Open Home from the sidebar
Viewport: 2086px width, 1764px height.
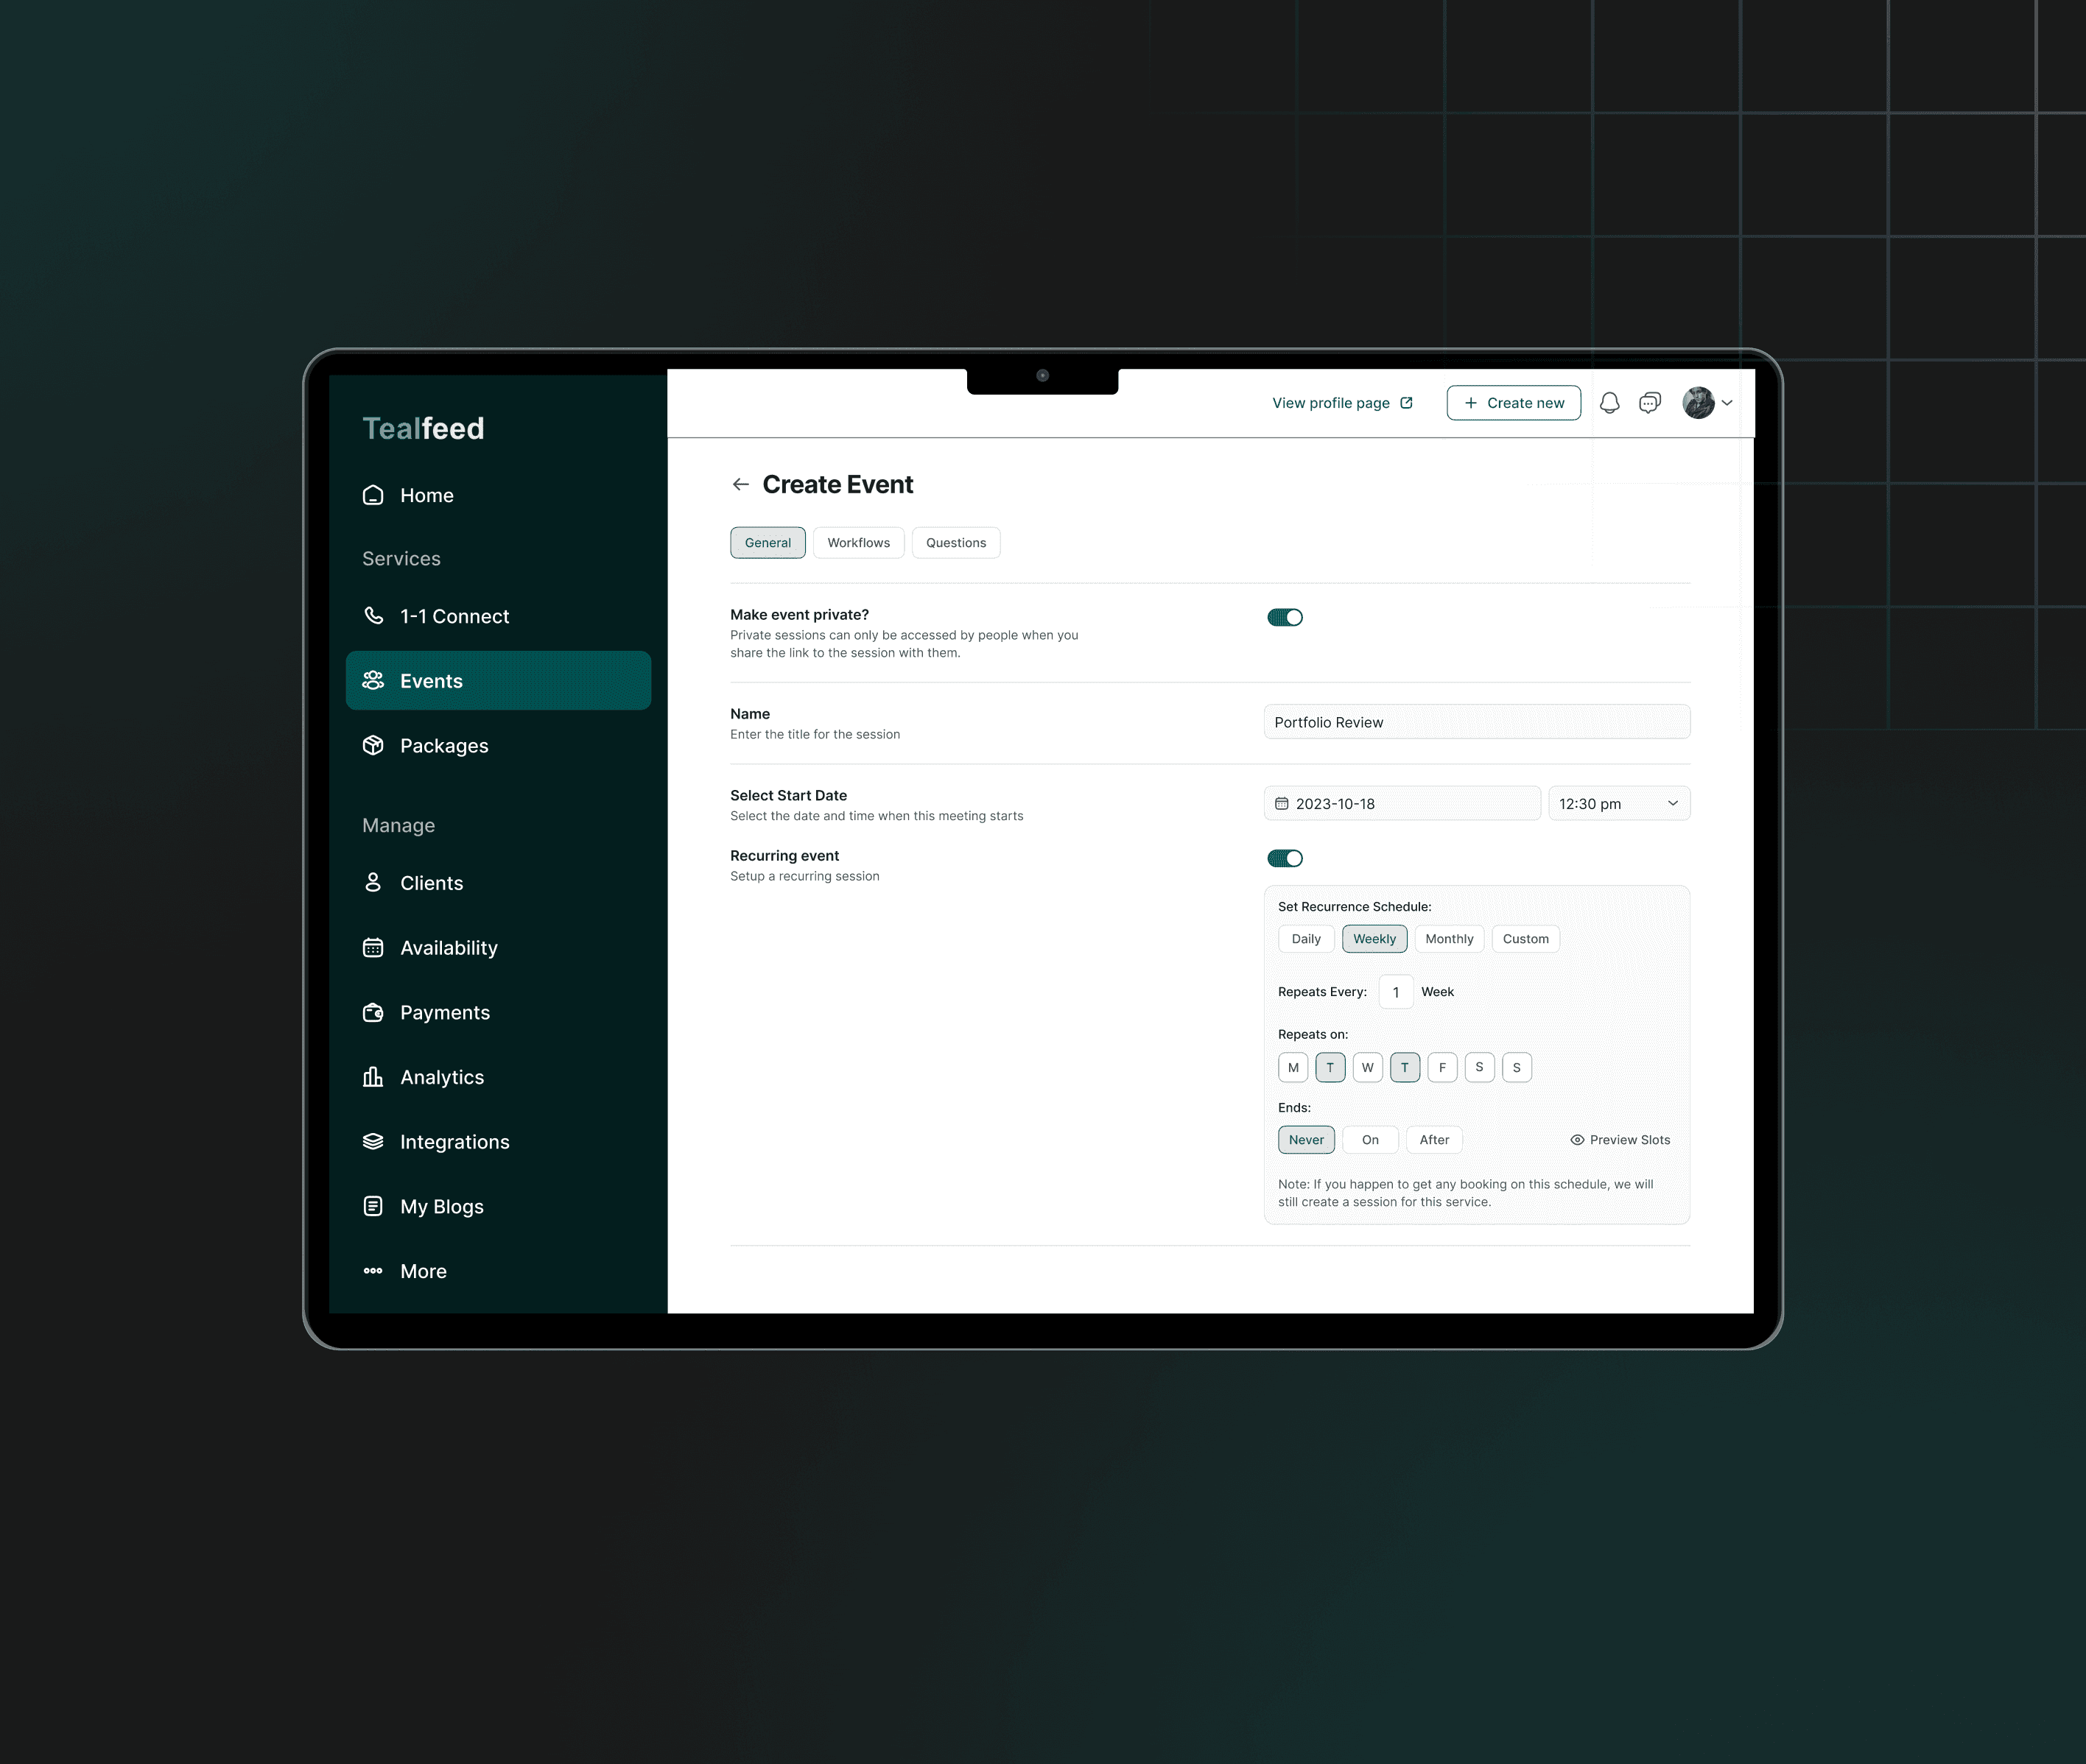click(426, 496)
